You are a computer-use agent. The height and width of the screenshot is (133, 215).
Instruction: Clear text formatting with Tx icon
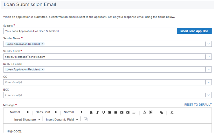point(172,112)
